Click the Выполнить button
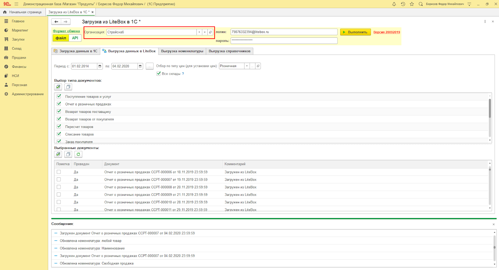Image resolution: width=499 pixels, height=270 pixels. coord(355,32)
